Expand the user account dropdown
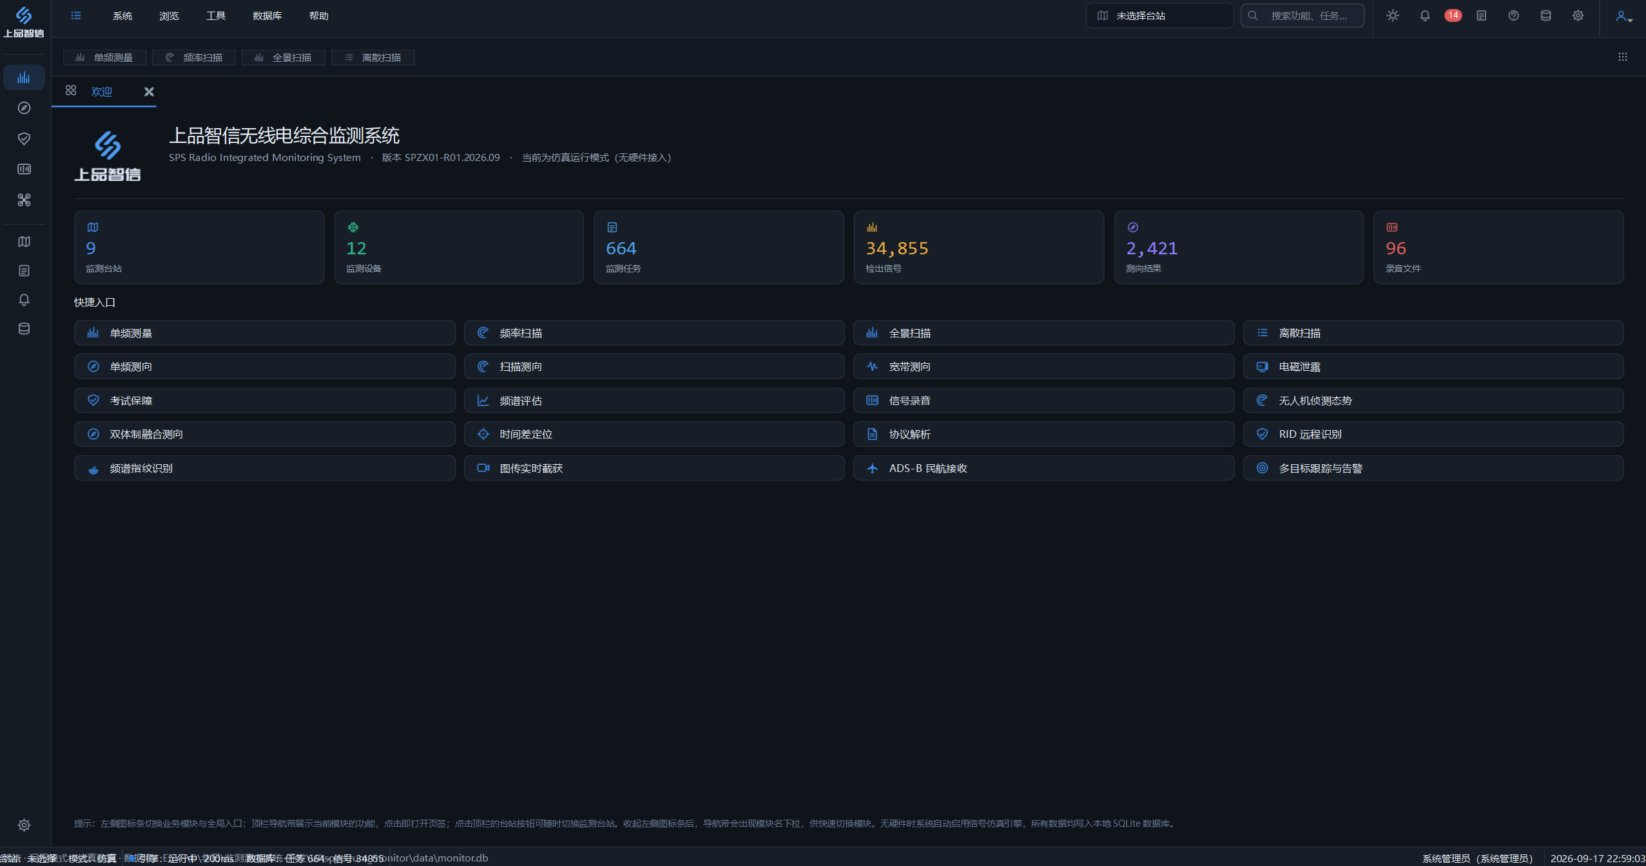1646x866 pixels. click(x=1623, y=16)
